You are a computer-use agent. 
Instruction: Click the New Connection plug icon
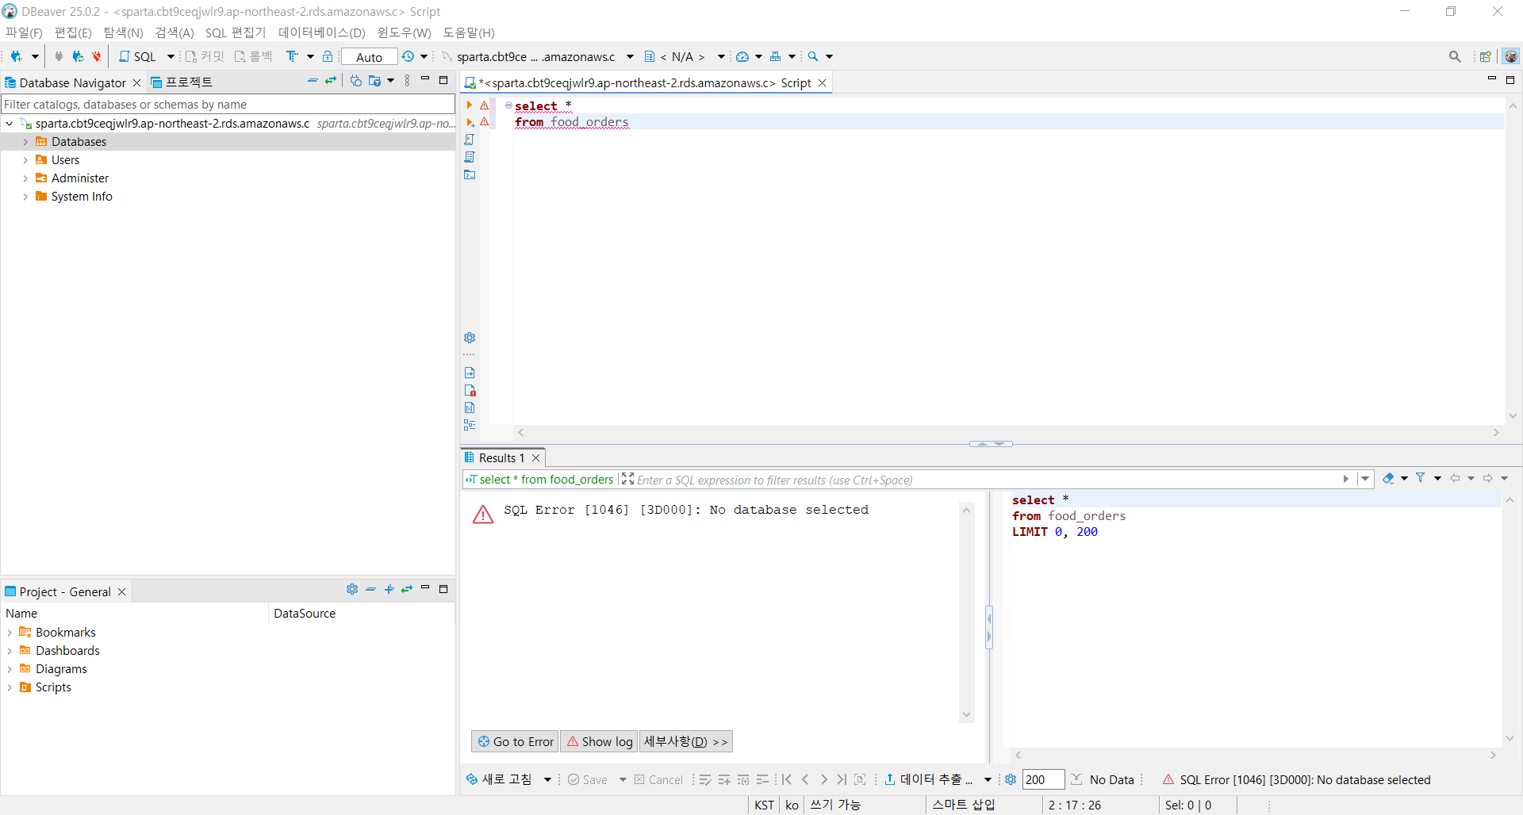pos(16,56)
